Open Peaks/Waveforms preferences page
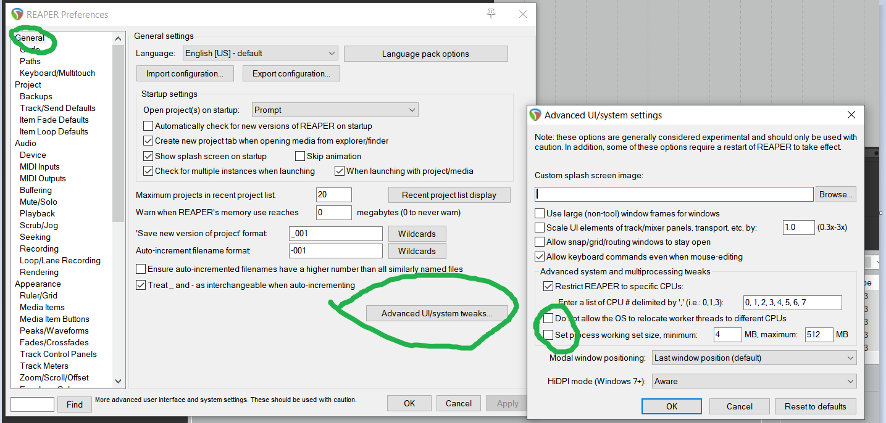The width and height of the screenshot is (886, 423). coord(54,331)
